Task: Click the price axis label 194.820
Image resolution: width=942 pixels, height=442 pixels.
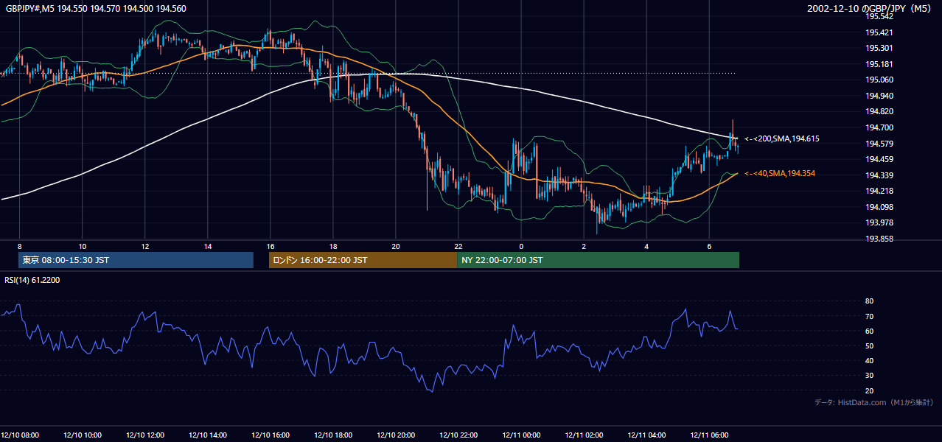Action: 879,111
